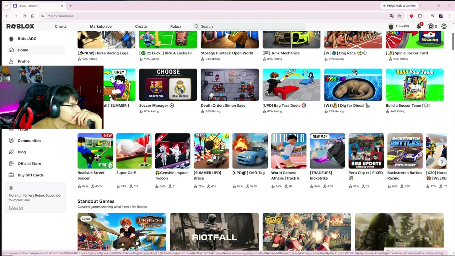Open the Genshin Impact Tycoon thumbnail

173,151
